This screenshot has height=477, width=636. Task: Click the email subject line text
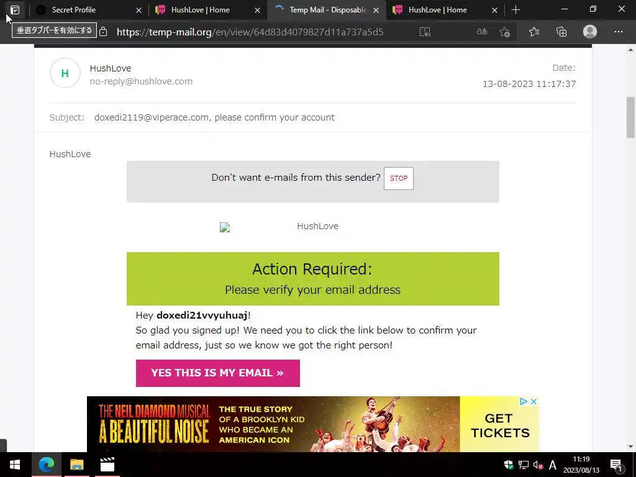coord(214,117)
